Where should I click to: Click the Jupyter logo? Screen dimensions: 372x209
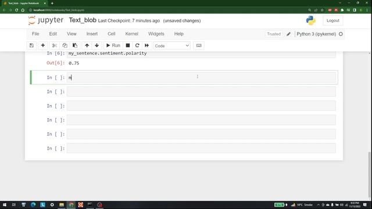[45, 20]
